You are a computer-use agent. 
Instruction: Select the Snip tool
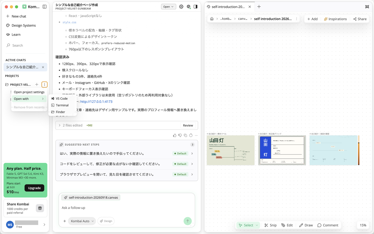(271, 225)
